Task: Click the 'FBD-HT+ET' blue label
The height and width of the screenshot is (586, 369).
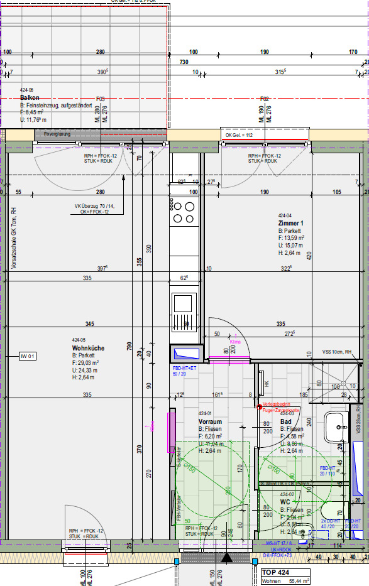Action: [x=184, y=369]
